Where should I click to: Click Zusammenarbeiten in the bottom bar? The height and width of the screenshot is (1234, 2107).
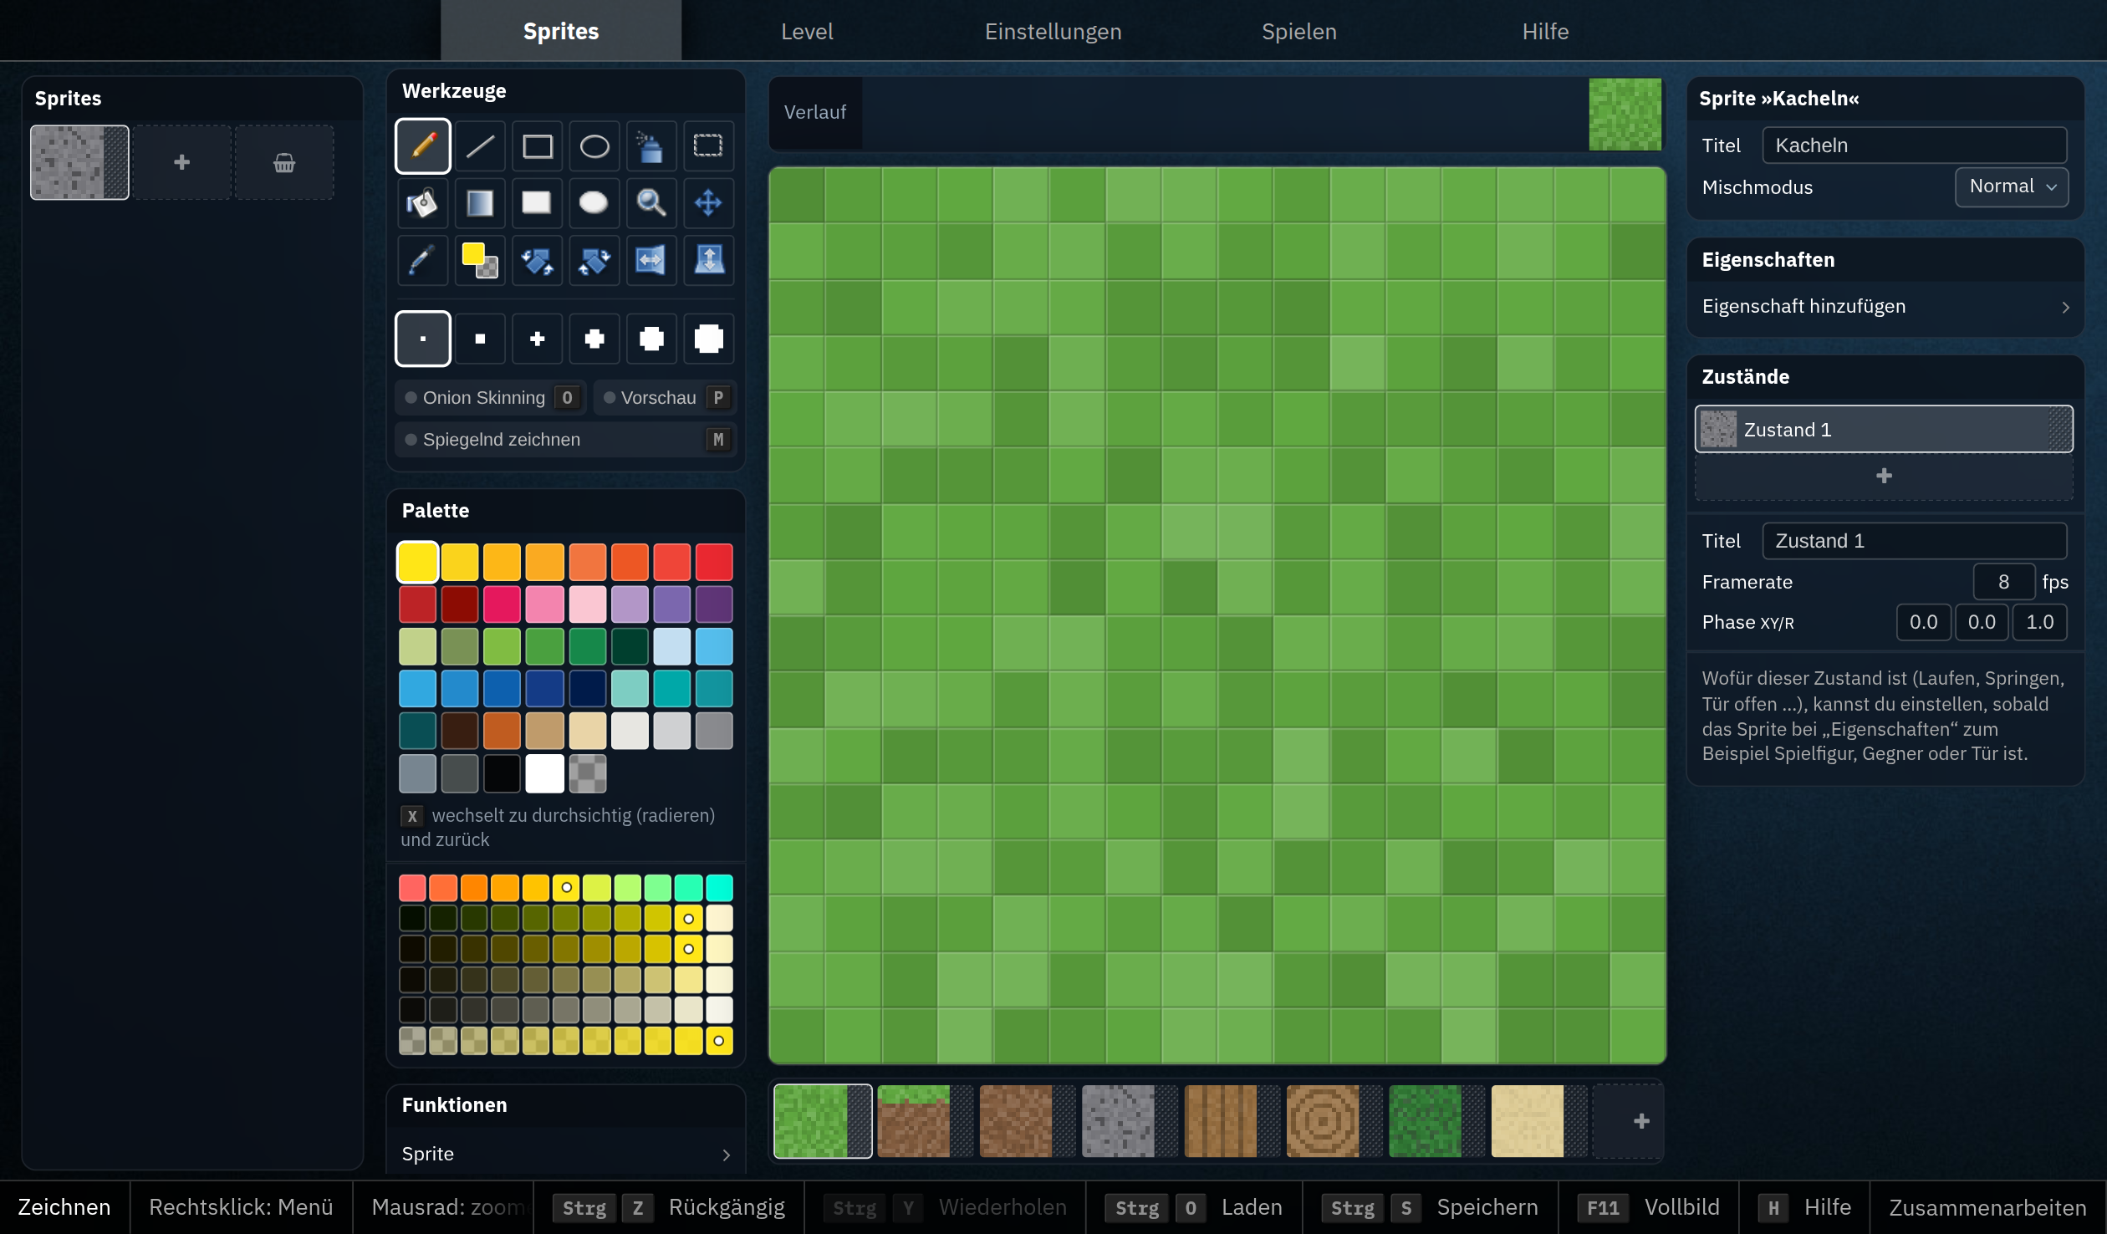pos(1987,1207)
